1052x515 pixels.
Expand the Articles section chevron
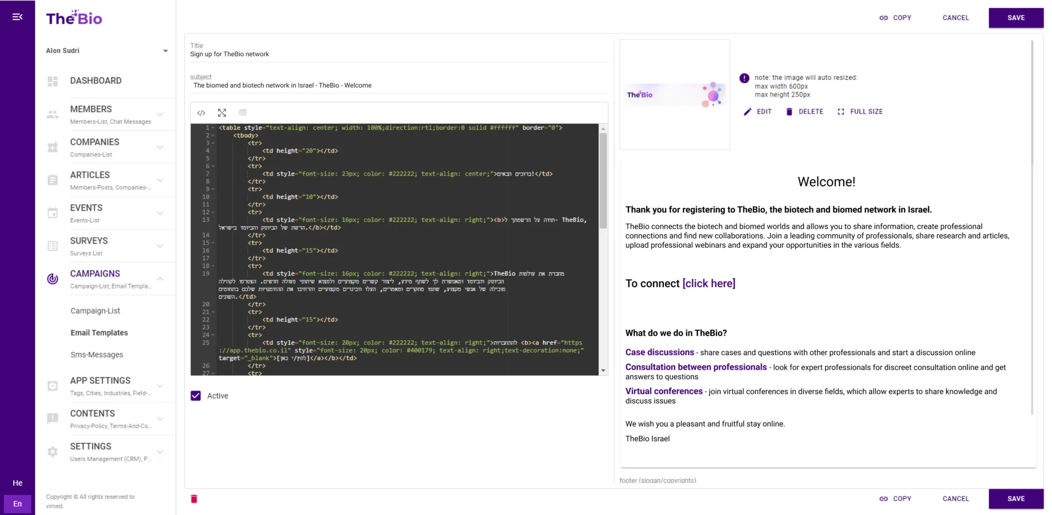(x=160, y=180)
